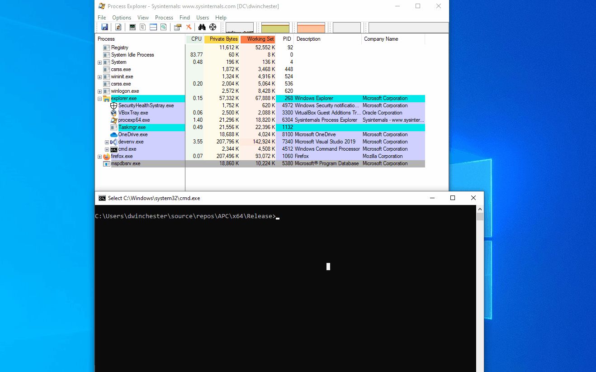
Task: Collapse the explorer.exe tree node
Action: tap(99, 99)
